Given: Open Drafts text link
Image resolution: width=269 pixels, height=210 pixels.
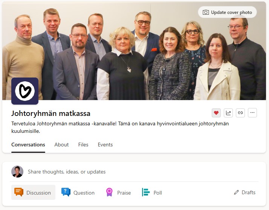Looking at the screenshot, I should 248,192.
